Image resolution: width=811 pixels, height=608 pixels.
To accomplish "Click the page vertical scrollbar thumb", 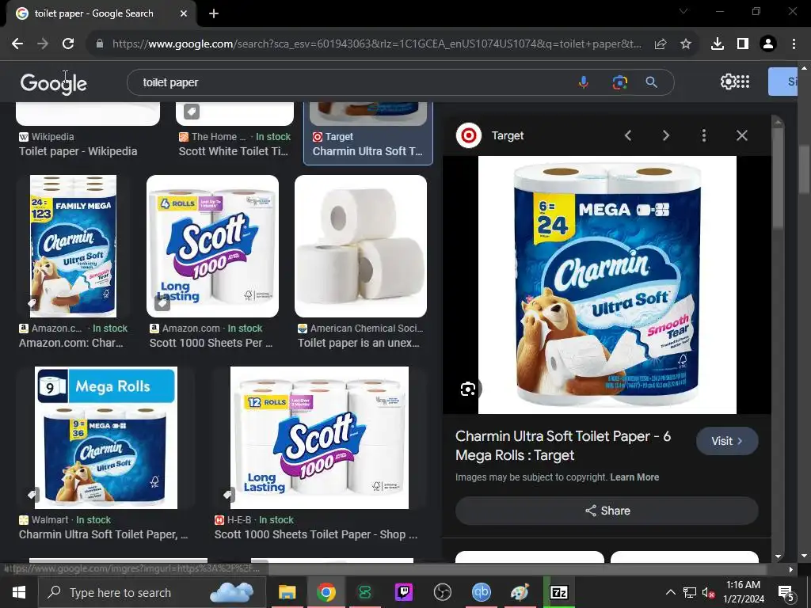I will coord(804,171).
